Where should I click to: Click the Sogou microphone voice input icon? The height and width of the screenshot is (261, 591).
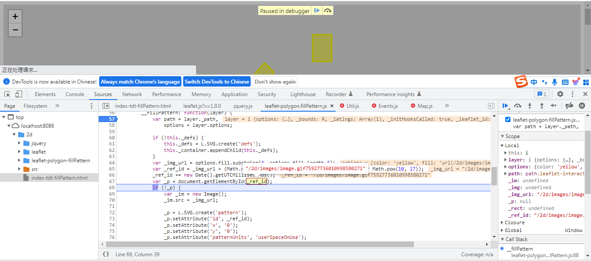(555, 82)
